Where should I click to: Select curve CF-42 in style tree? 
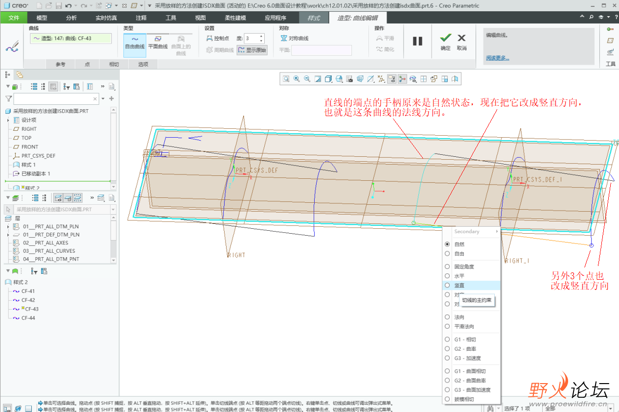[28, 300]
